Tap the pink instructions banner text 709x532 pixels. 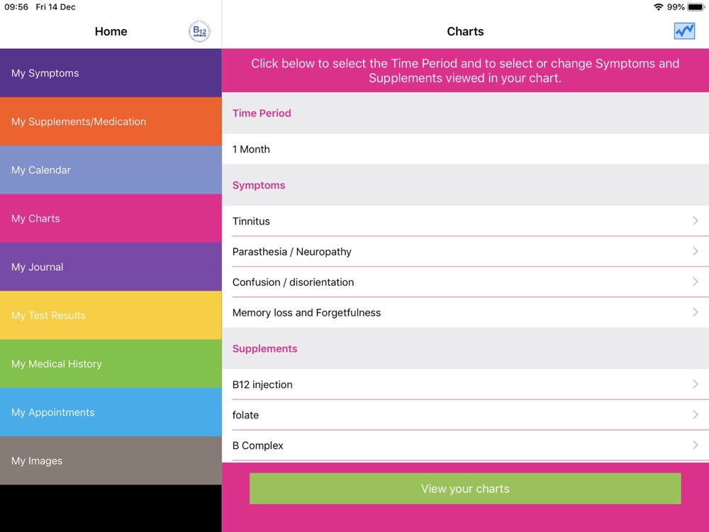465,70
